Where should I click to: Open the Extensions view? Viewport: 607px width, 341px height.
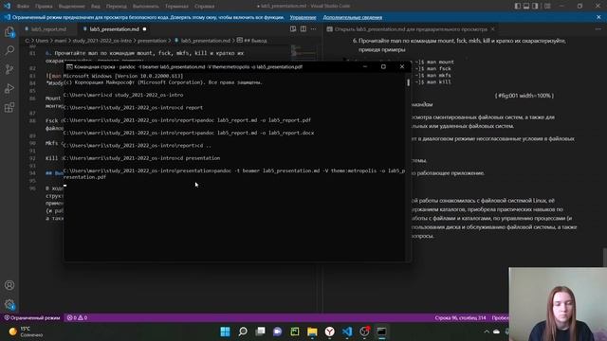pos(9,107)
